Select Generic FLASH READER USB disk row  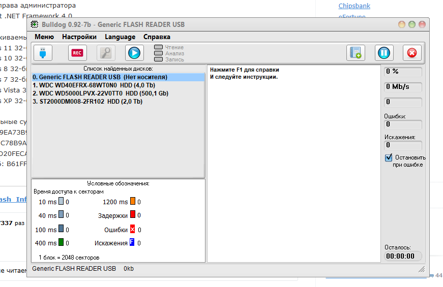pos(118,77)
